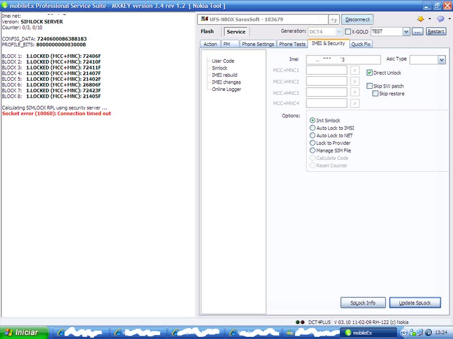The width and height of the screenshot is (453, 339).
Task: Uncheck the Direct Unlock checkbox
Action: (x=370, y=73)
